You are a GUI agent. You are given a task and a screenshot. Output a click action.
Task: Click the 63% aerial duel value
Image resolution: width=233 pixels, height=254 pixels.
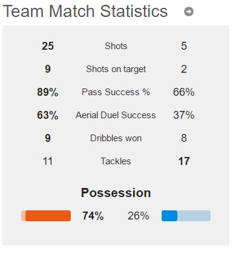tap(48, 115)
